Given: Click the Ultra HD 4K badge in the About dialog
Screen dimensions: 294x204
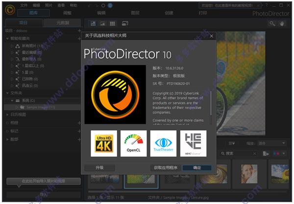Looking at the screenshot, I should pyautogui.click(x=104, y=143).
